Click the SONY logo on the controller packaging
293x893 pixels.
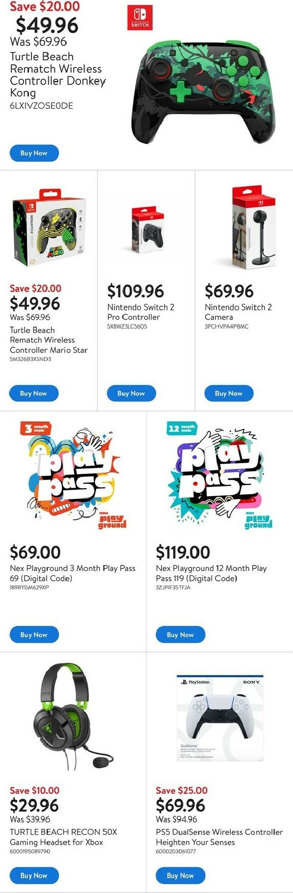pos(248,682)
